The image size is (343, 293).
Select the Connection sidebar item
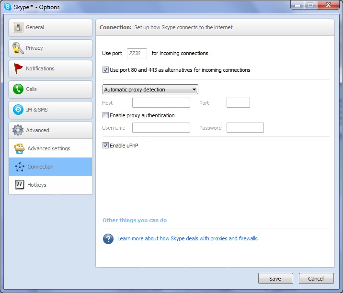50,167
